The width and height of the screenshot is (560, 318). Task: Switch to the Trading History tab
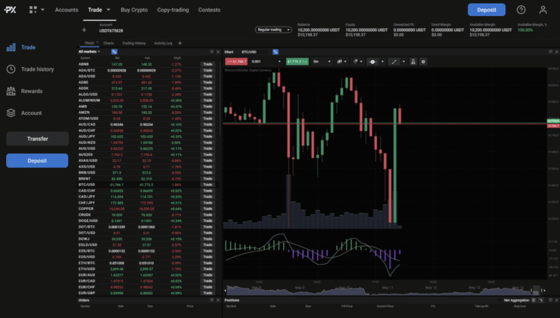click(x=134, y=43)
